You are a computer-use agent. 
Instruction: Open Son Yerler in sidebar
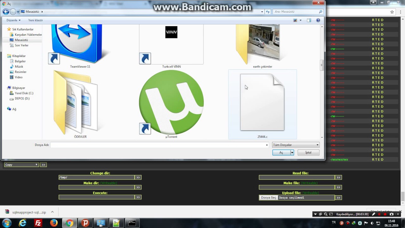point(22,45)
